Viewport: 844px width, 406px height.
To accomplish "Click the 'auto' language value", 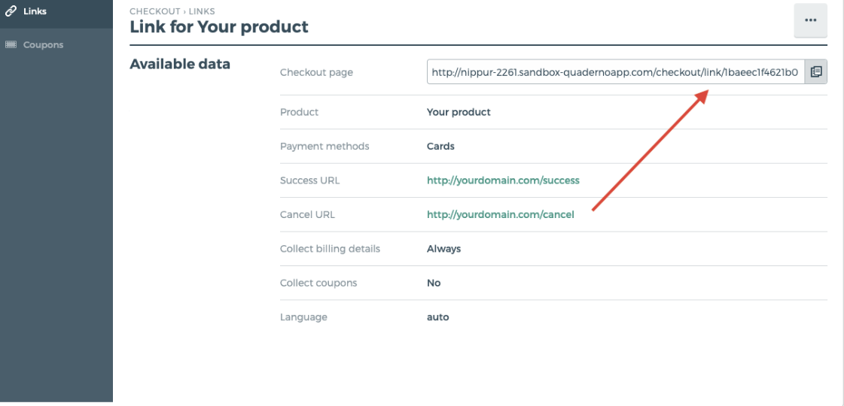I will [x=437, y=317].
